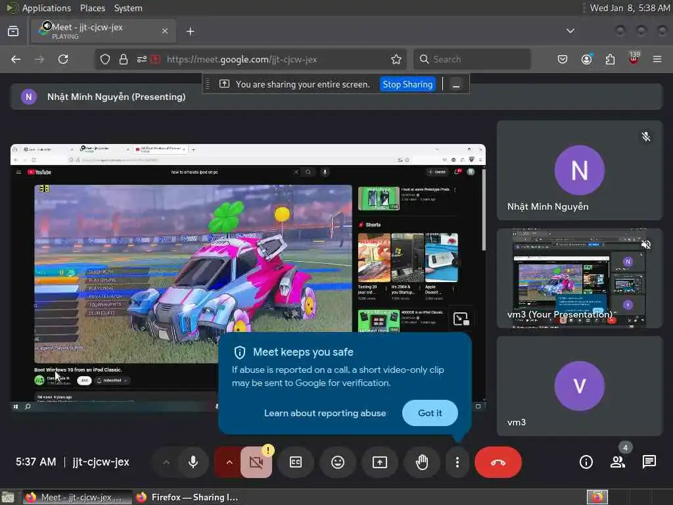Open the Applications menu
The image size is (673, 505).
tap(47, 8)
